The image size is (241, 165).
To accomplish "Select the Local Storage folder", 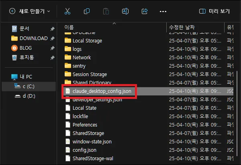I will coord(87,41).
